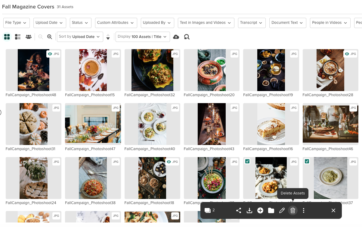
Task: Open more actions vertical dots
Action: coord(304,210)
